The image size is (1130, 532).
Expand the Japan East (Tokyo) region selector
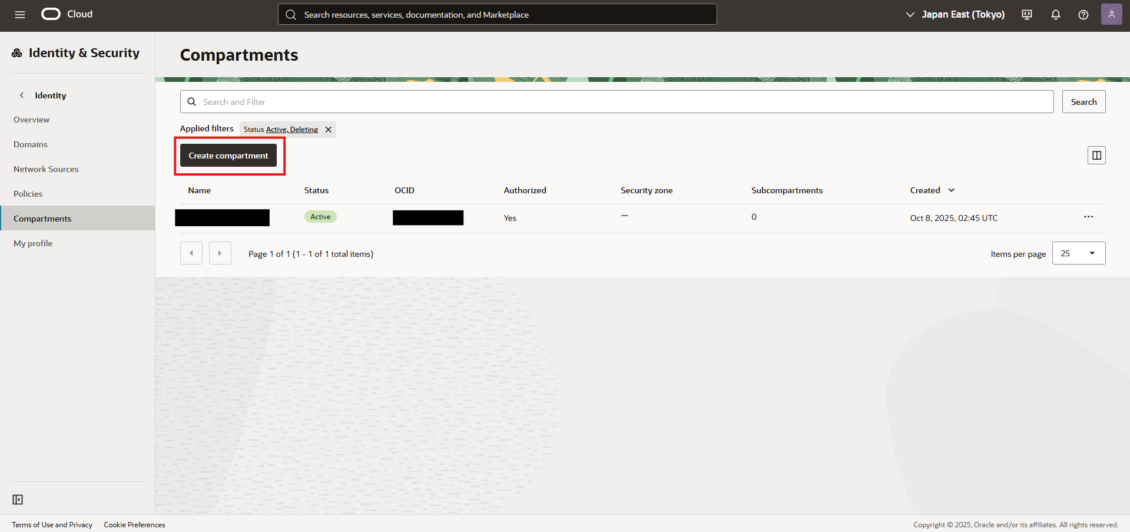[x=955, y=14]
